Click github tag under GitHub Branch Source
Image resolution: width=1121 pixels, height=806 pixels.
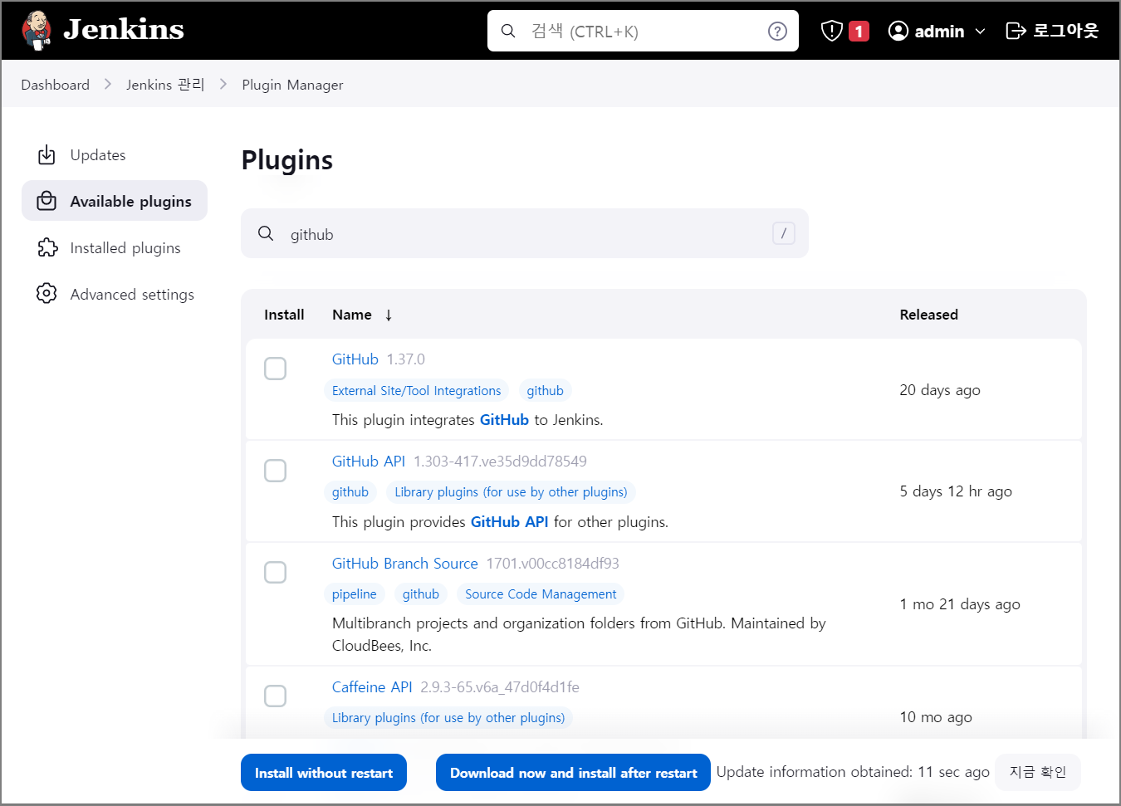pos(421,594)
